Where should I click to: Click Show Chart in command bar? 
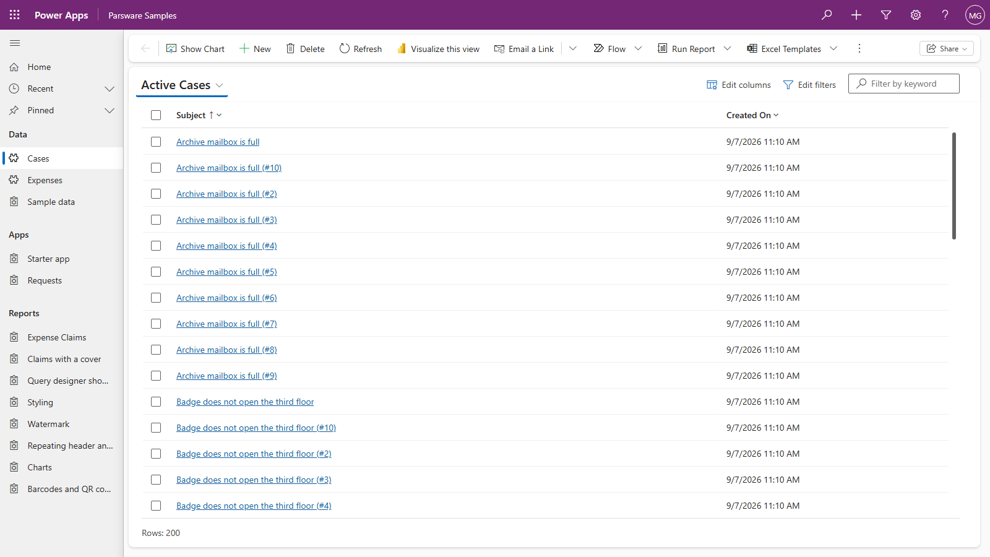coord(196,48)
